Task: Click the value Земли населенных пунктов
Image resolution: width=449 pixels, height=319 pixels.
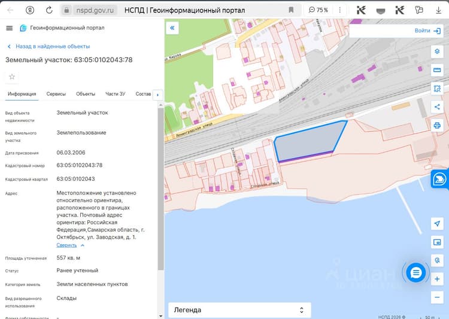Action: pyautogui.click(x=92, y=284)
